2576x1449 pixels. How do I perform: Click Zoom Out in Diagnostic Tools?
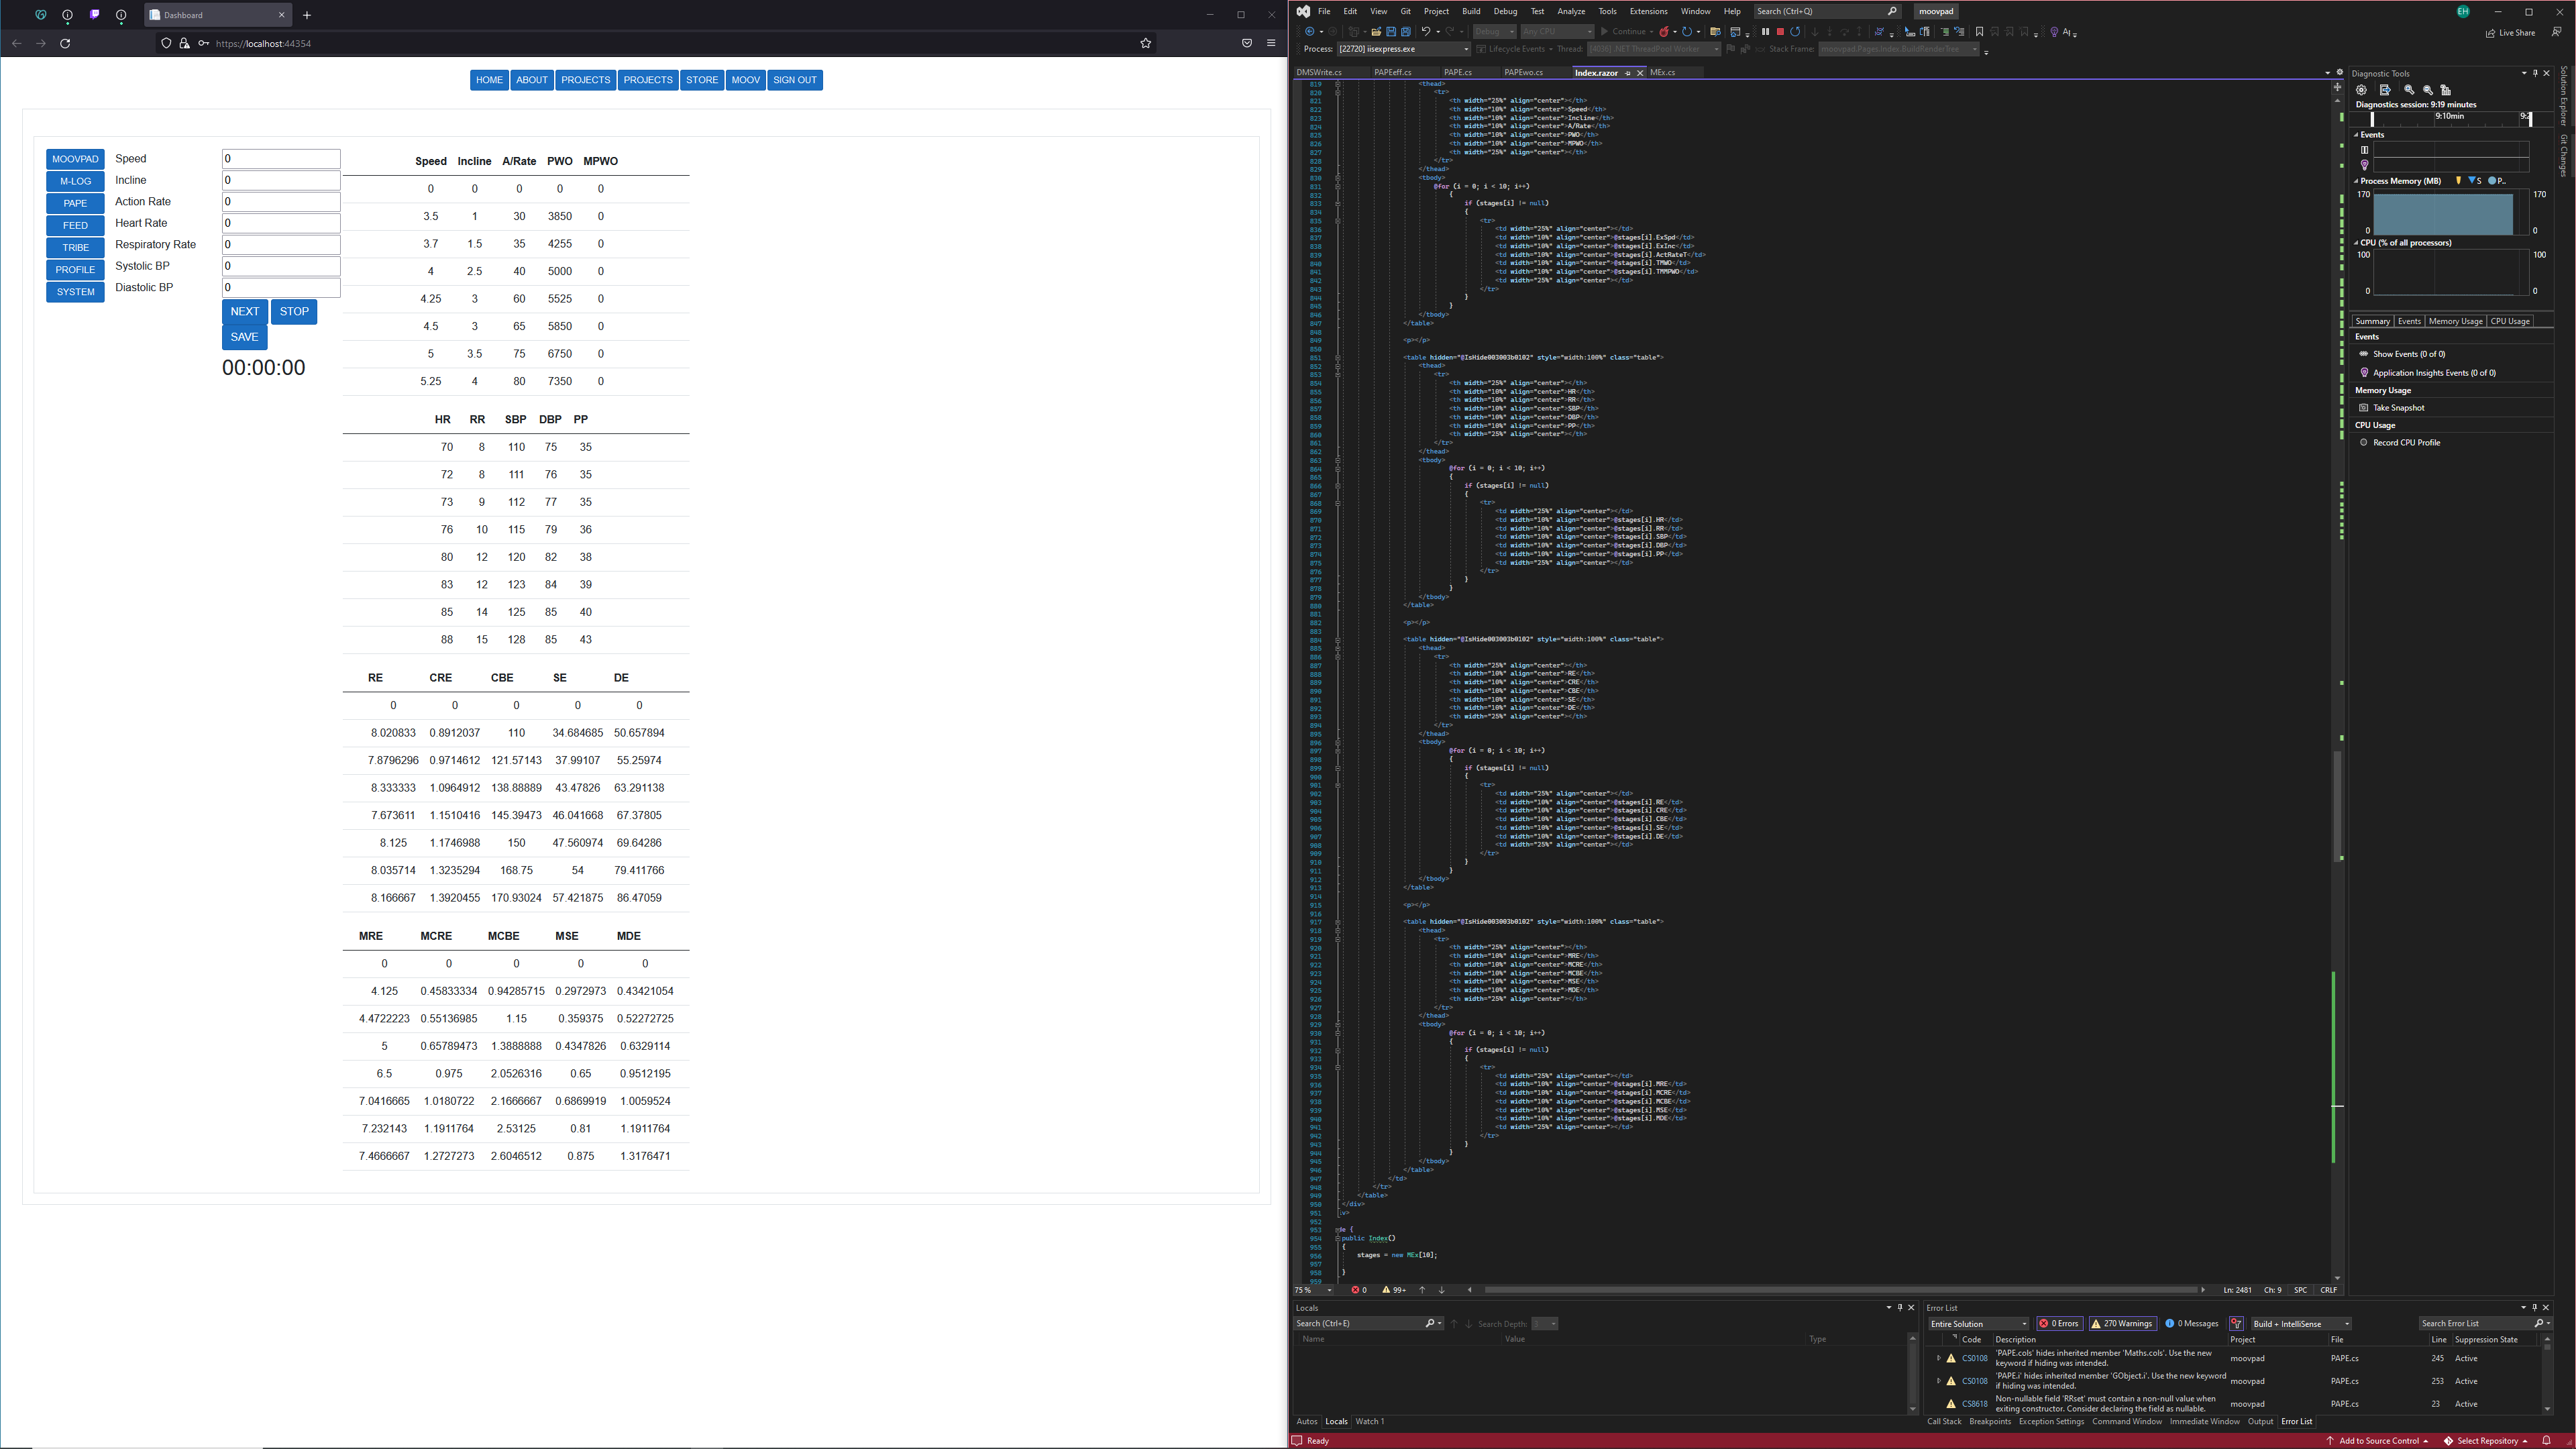pyautogui.click(x=2428, y=90)
